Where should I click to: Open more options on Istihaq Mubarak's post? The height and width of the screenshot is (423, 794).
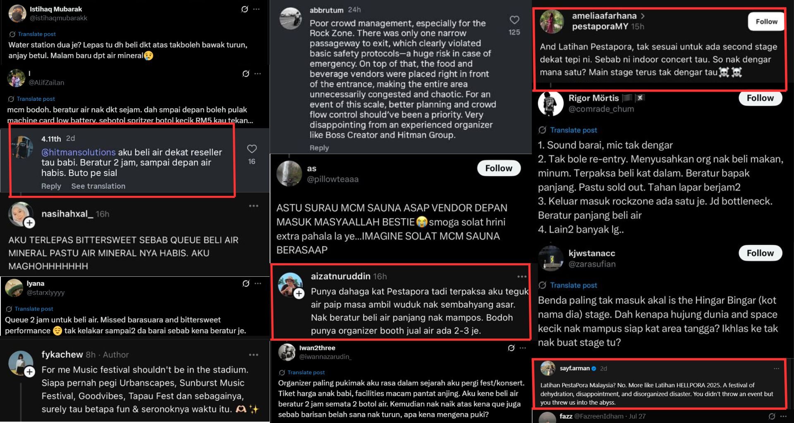click(257, 9)
